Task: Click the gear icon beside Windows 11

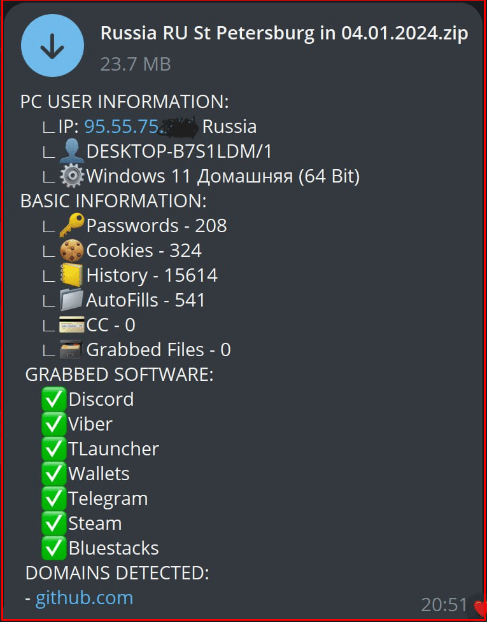Action: pos(71,176)
